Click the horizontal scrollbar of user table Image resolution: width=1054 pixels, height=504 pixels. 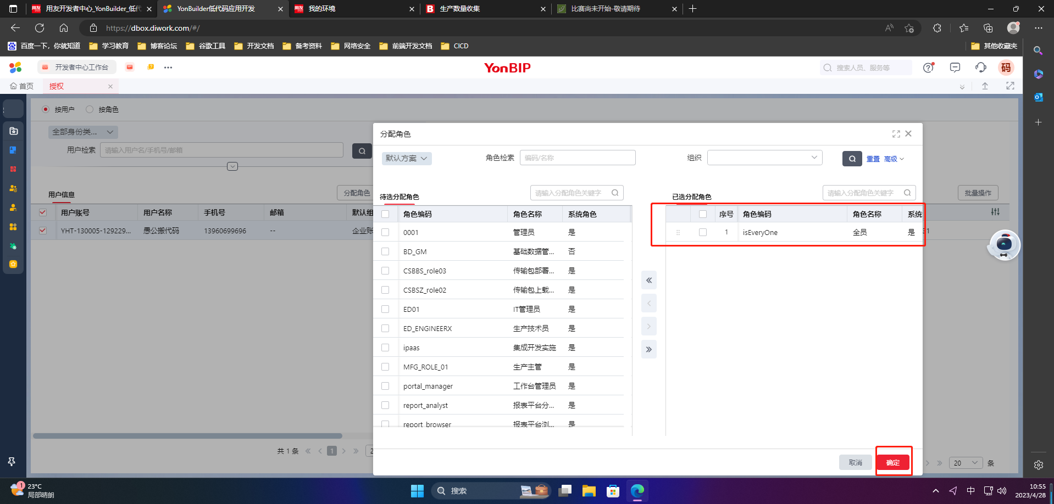(187, 436)
